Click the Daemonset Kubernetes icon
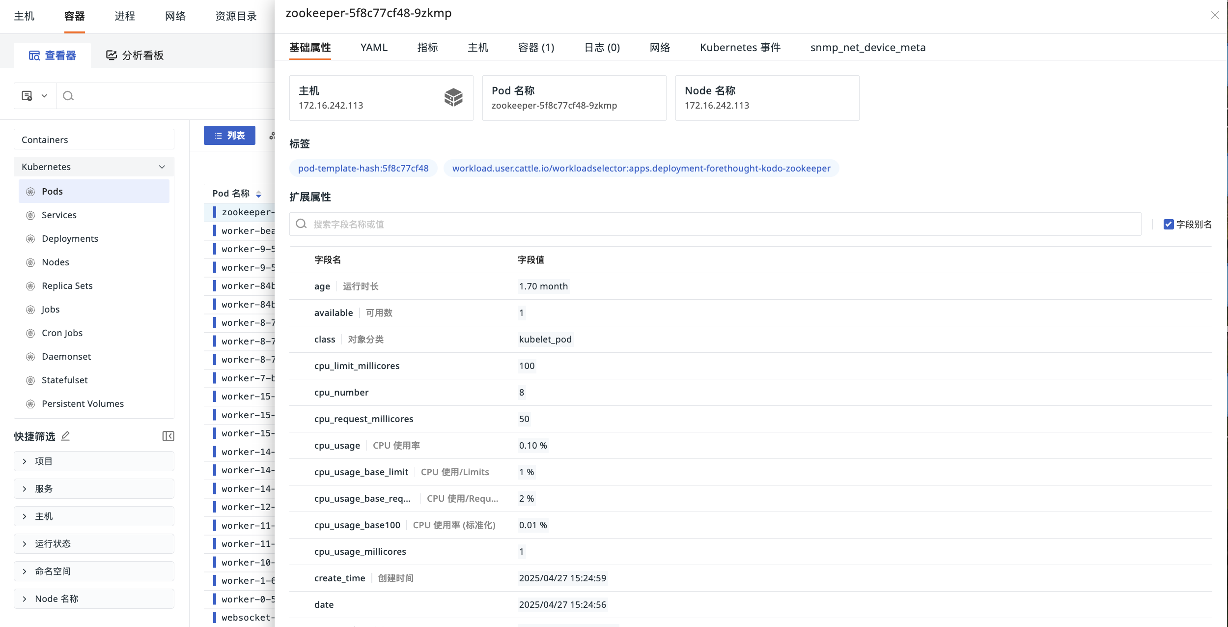Screen dimensions: 1228x627 point(30,357)
